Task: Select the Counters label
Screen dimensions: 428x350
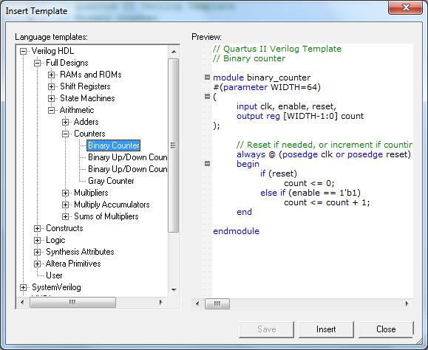Action: click(89, 134)
